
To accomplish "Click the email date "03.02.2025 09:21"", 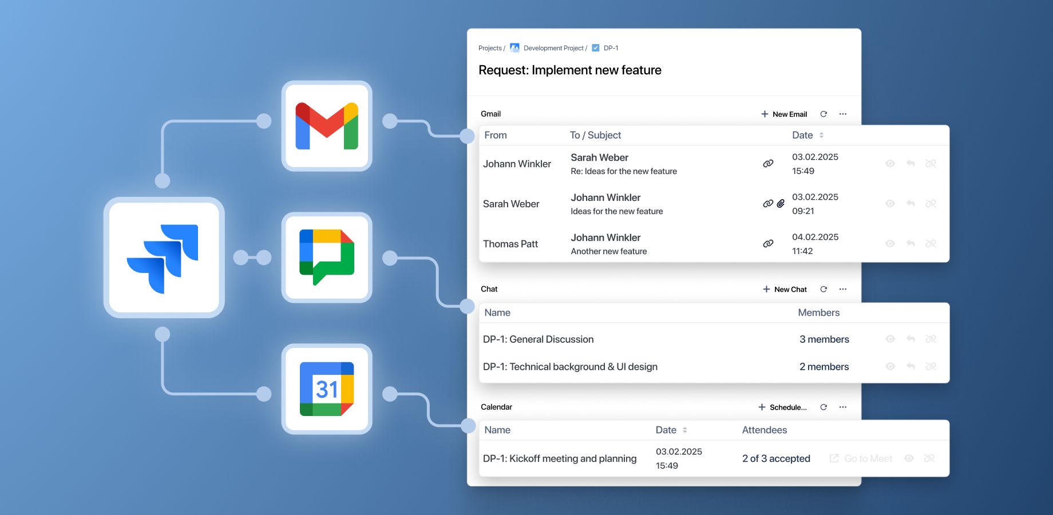I will point(815,204).
